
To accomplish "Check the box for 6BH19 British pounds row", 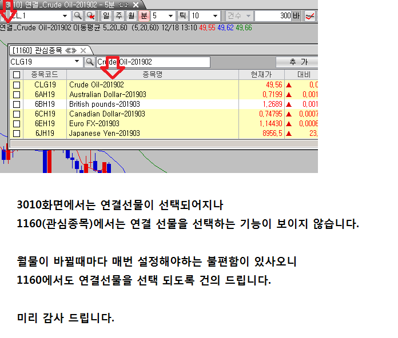I will tap(16, 104).
